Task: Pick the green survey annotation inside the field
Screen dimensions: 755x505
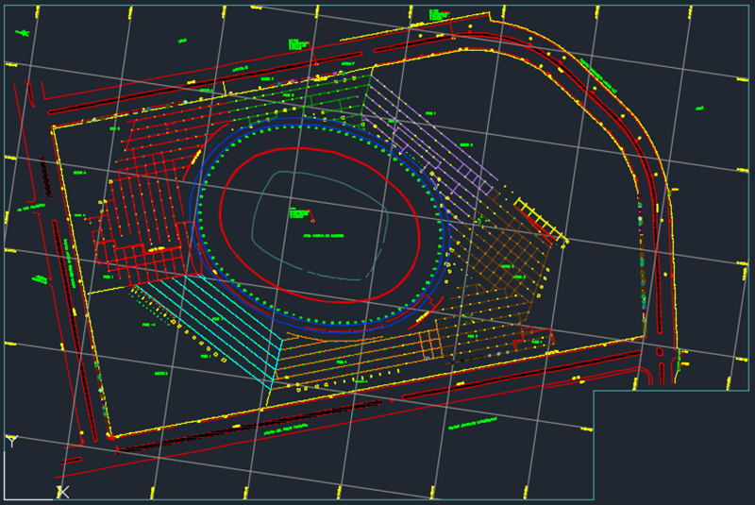Action: [x=299, y=212]
